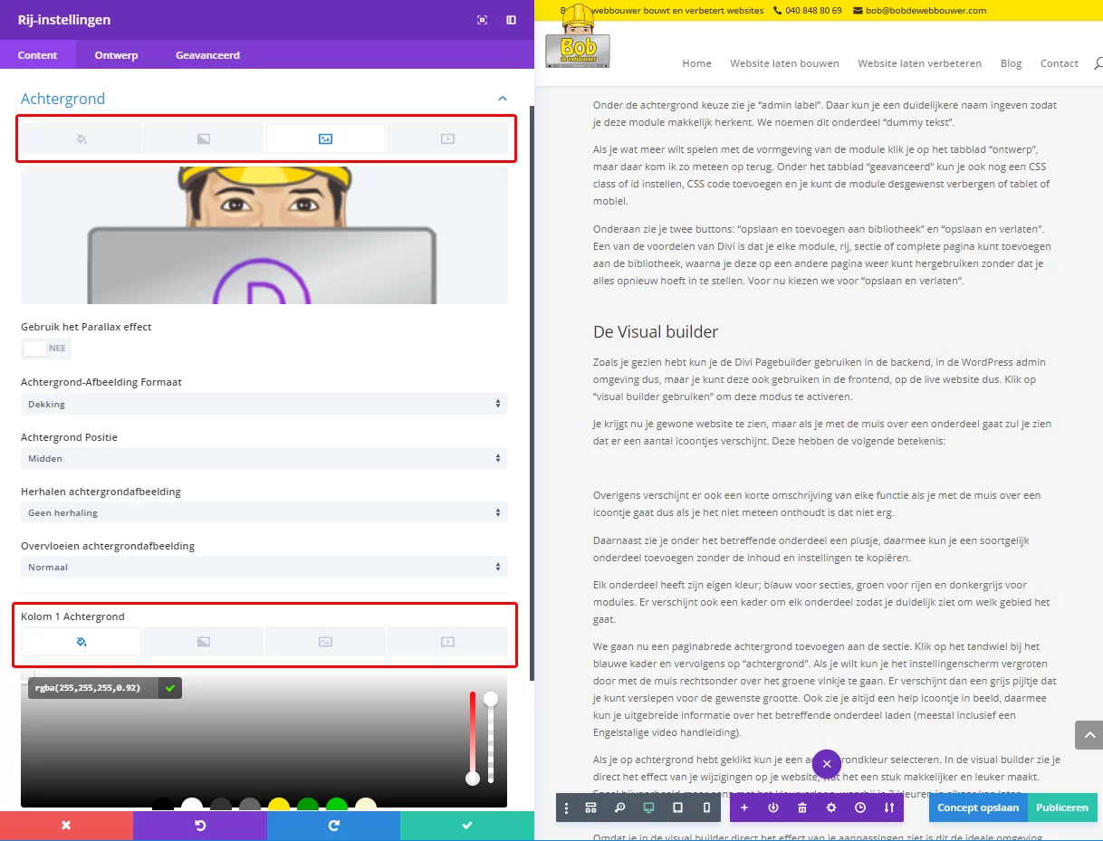This screenshot has width=1103, height=841.
Task: Open the Divi wireframe view mode
Action: point(590,808)
